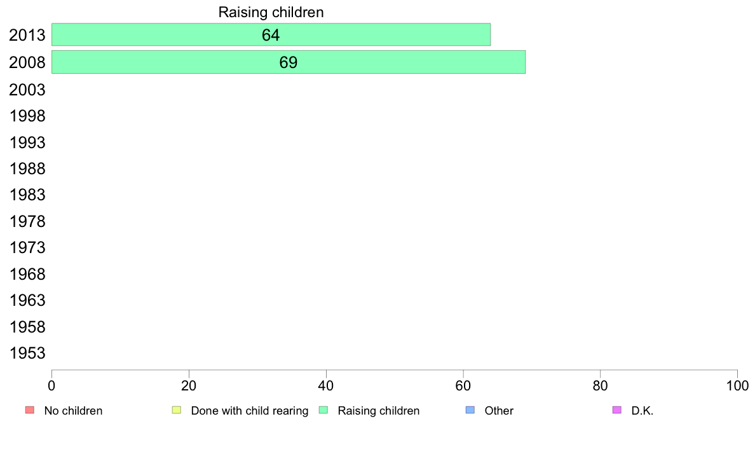Viewport: 755px width, 468px height.
Task: Click the Raising children chart title
Action: click(x=271, y=12)
